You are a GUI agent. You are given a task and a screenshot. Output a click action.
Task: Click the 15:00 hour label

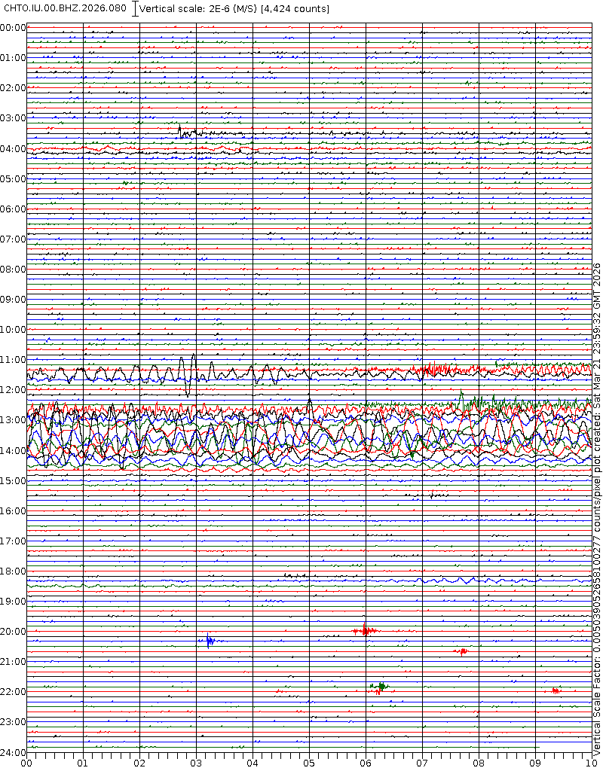click(x=14, y=480)
